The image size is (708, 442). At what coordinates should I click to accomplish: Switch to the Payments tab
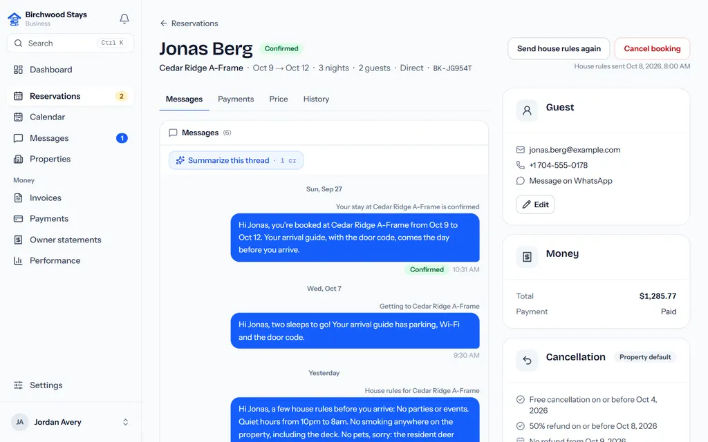coord(236,99)
